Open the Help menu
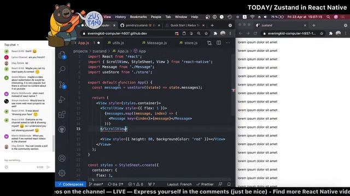 pos(195,17)
